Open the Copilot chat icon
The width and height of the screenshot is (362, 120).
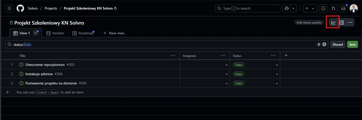(286, 8)
